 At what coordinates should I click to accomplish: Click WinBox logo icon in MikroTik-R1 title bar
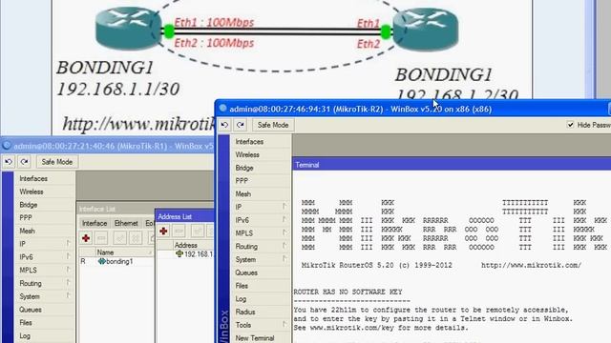[7, 146]
